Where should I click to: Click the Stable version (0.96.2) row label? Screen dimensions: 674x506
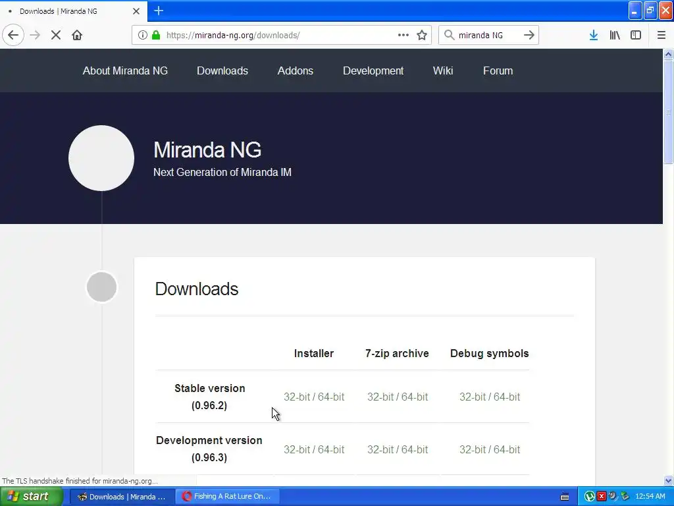(210, 397)
